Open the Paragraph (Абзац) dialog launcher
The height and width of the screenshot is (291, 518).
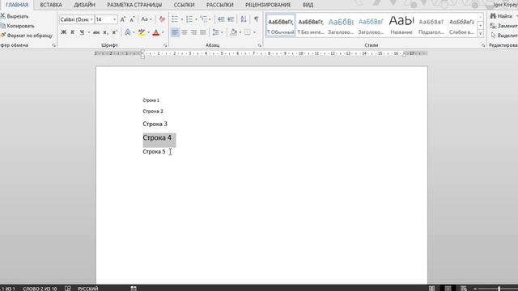(x=259, y=45)
